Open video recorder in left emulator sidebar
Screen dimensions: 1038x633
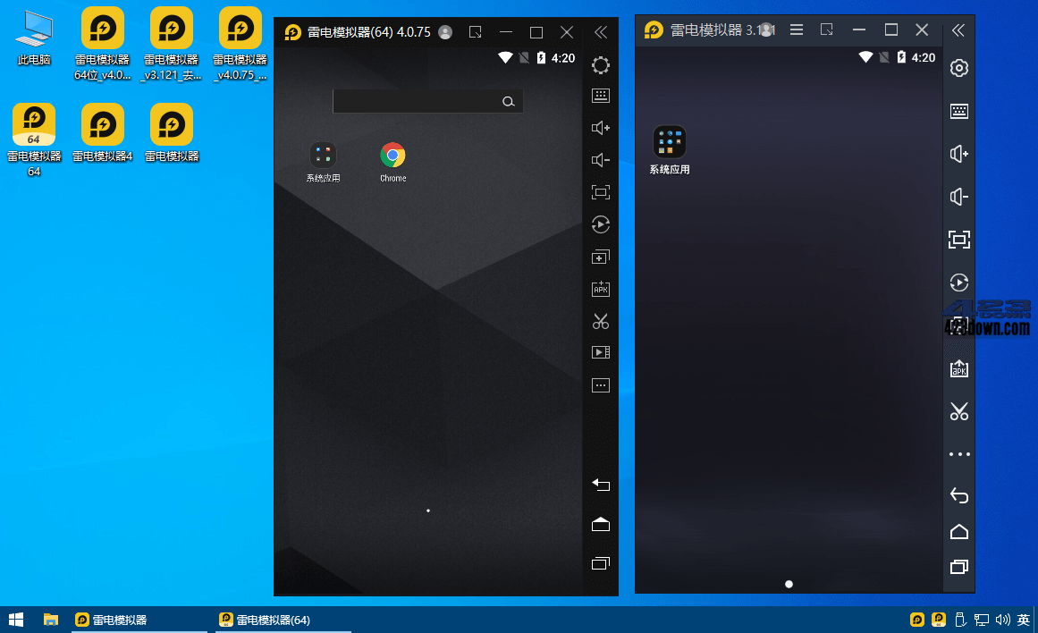[601, 353]
